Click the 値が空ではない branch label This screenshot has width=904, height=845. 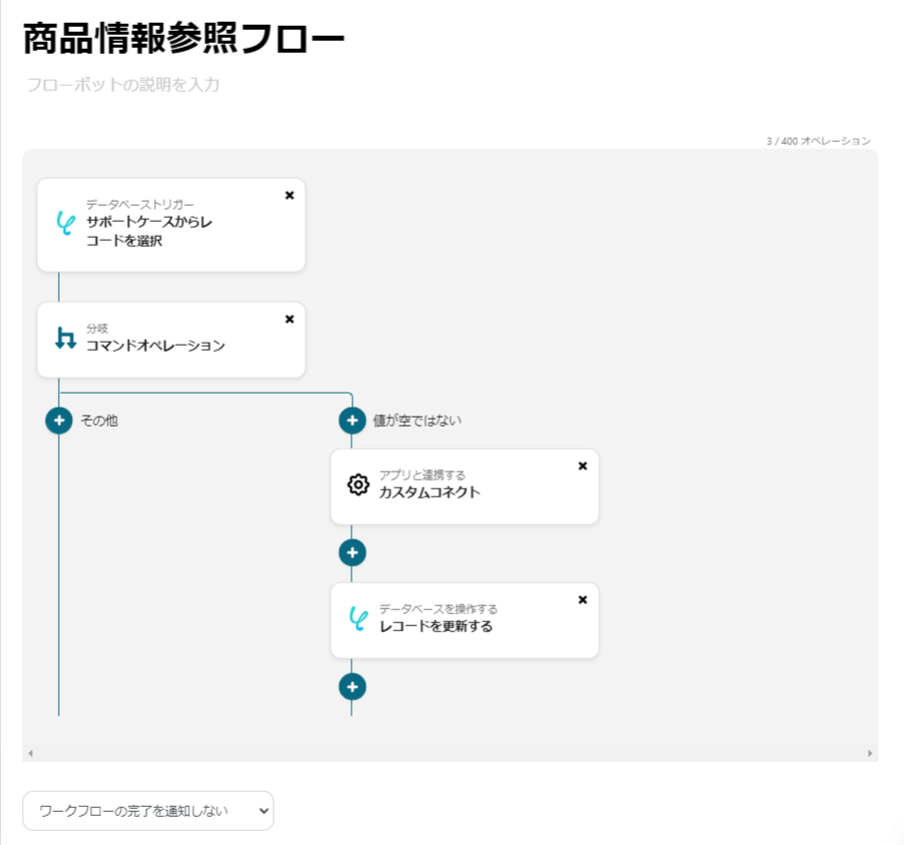click(x=418, y=421)
